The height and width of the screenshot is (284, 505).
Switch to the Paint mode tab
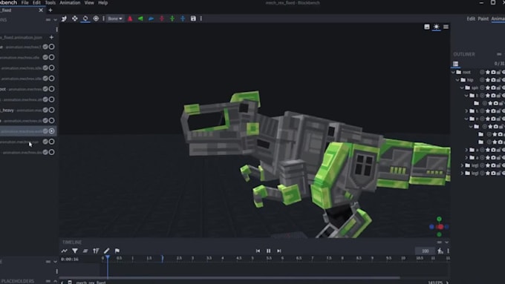pyautogui.click(x=483, y=19)
